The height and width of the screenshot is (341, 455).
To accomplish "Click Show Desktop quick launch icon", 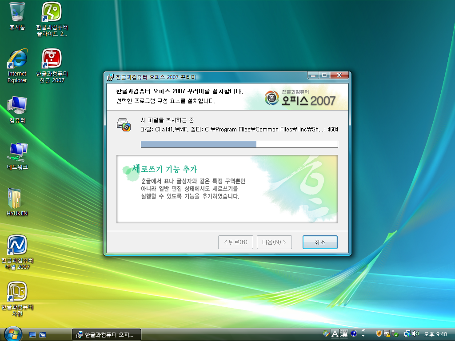I will 32,335.
